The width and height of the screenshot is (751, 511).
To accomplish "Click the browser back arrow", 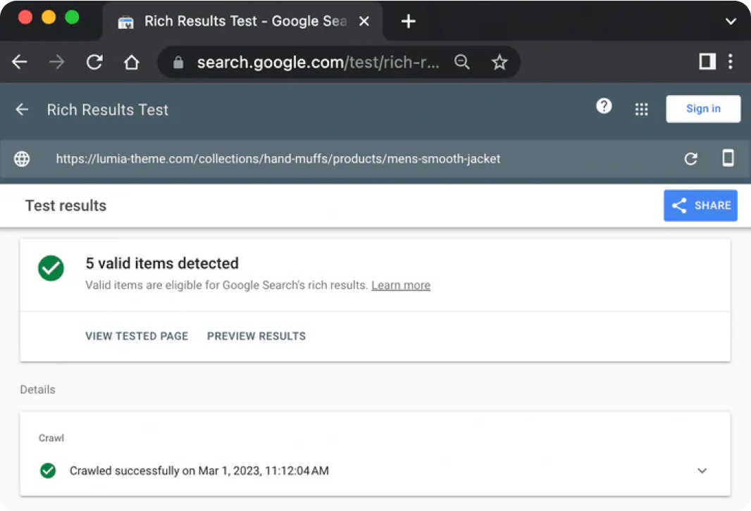I will click(x=20, y=63).
